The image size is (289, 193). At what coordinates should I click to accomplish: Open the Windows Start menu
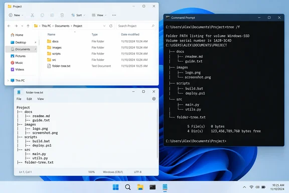(115, 187)
